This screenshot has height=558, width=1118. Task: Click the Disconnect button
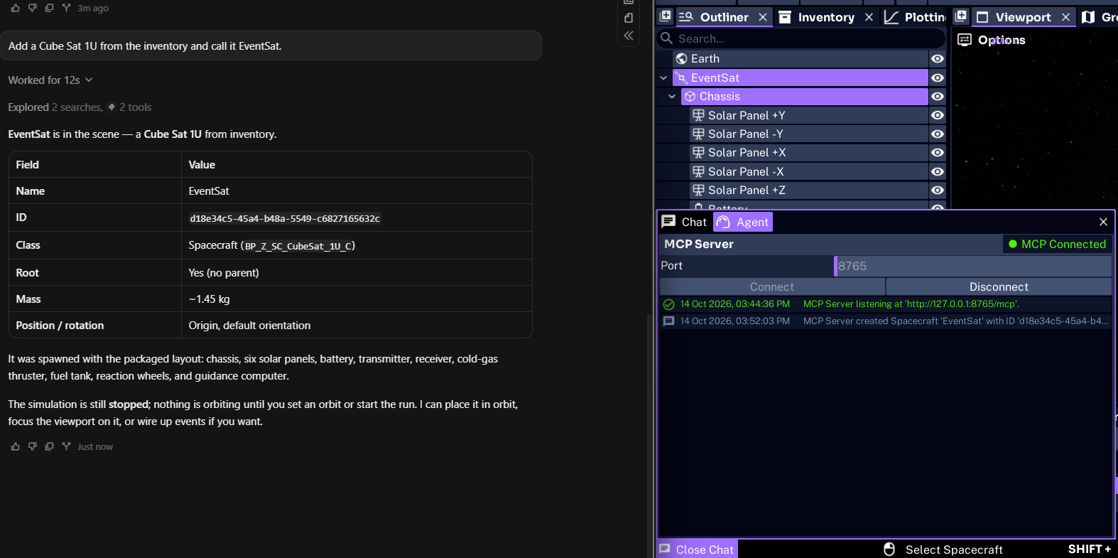point(999,287)
